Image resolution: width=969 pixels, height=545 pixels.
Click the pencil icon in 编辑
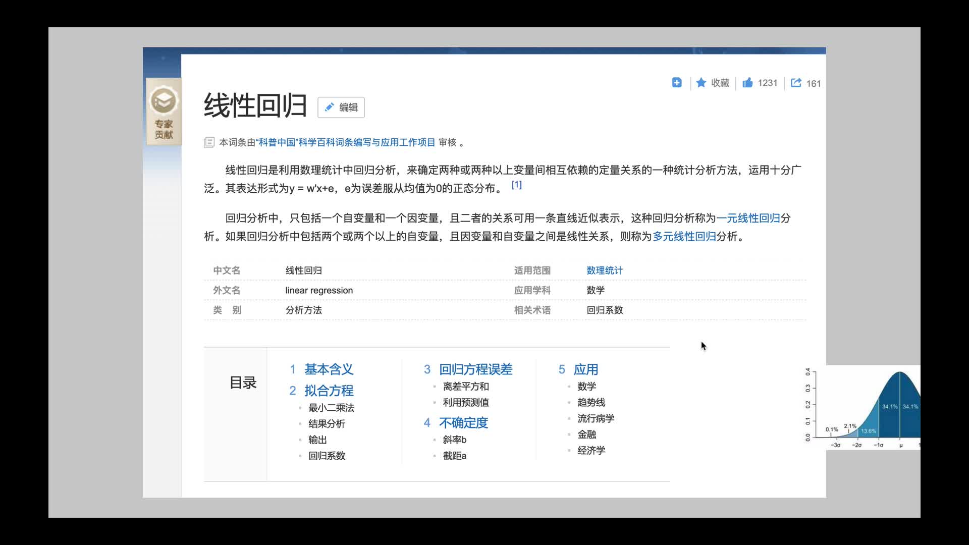coord(329,107)
